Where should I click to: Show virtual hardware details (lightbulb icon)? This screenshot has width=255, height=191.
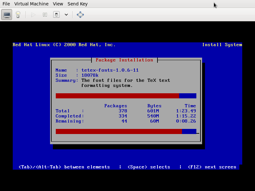tap(18, 15)
